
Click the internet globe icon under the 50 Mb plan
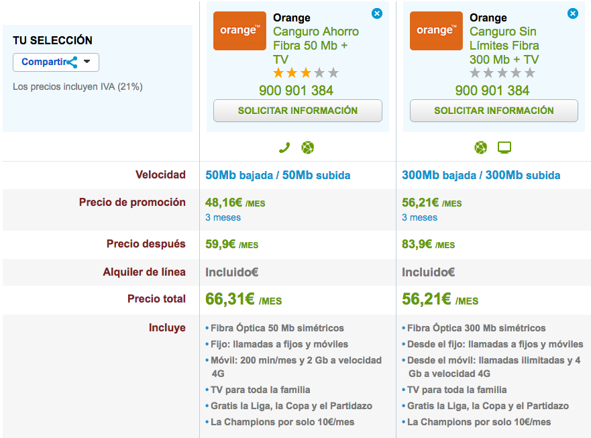coord(307,148)
